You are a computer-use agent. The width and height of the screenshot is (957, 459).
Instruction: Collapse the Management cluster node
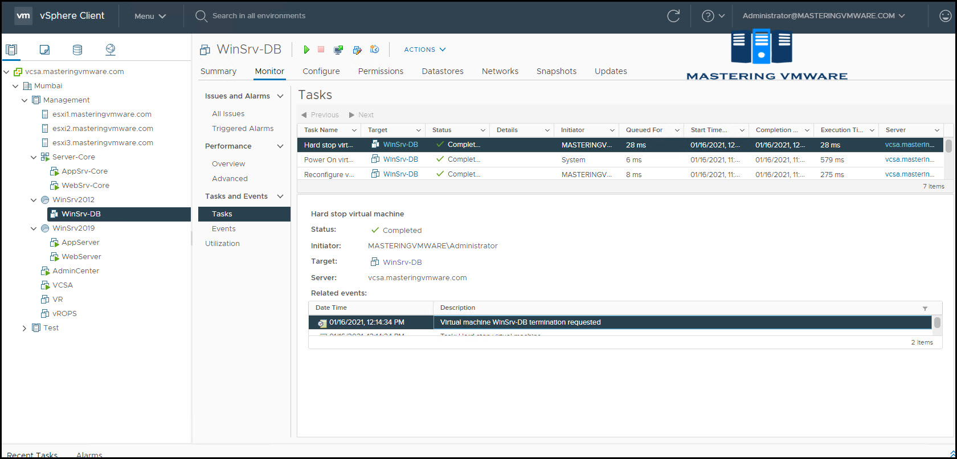tap(25, 100)
